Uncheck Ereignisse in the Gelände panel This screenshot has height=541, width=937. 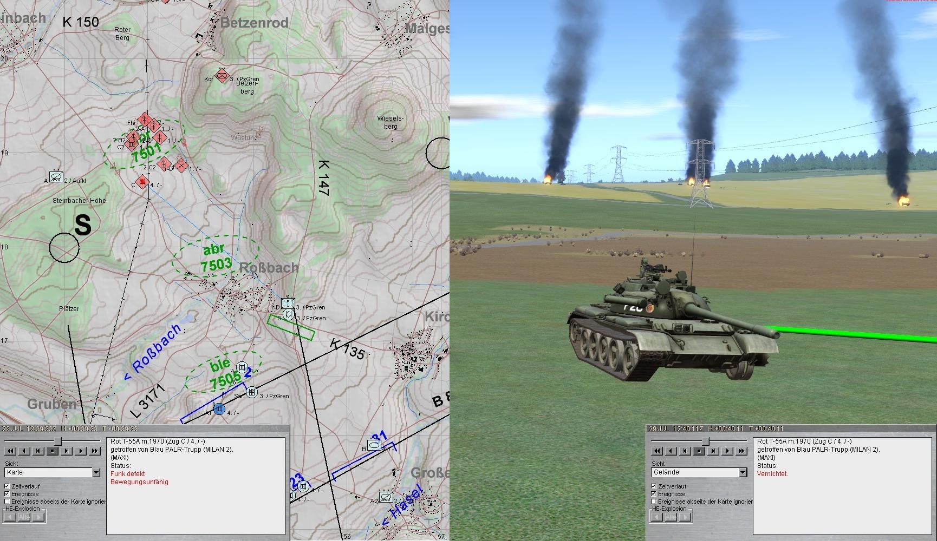[654, 494]
